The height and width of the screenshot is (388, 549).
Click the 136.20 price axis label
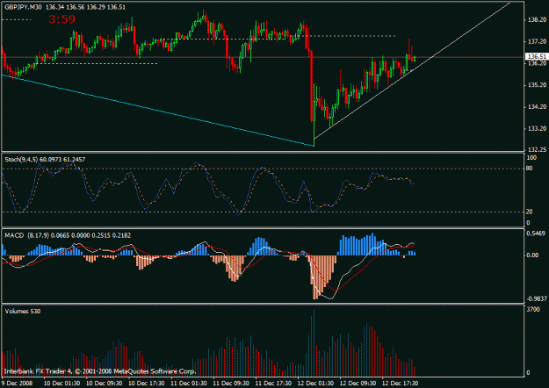pyautogui.click(x=537, y=63)
